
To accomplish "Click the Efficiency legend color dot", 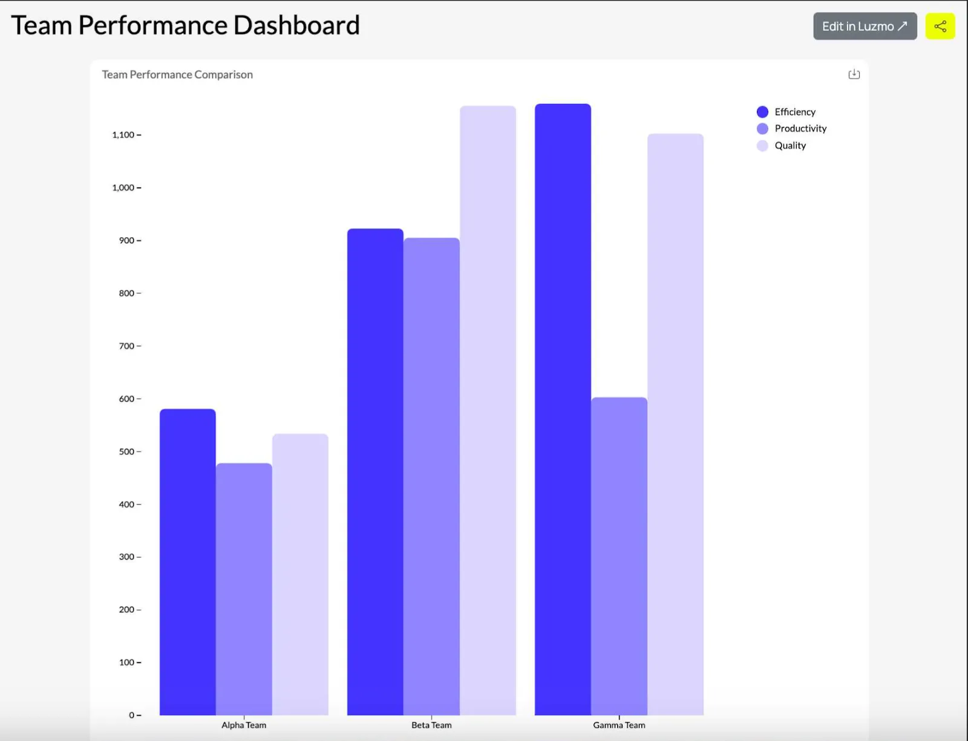I will [x=762, y=112].
